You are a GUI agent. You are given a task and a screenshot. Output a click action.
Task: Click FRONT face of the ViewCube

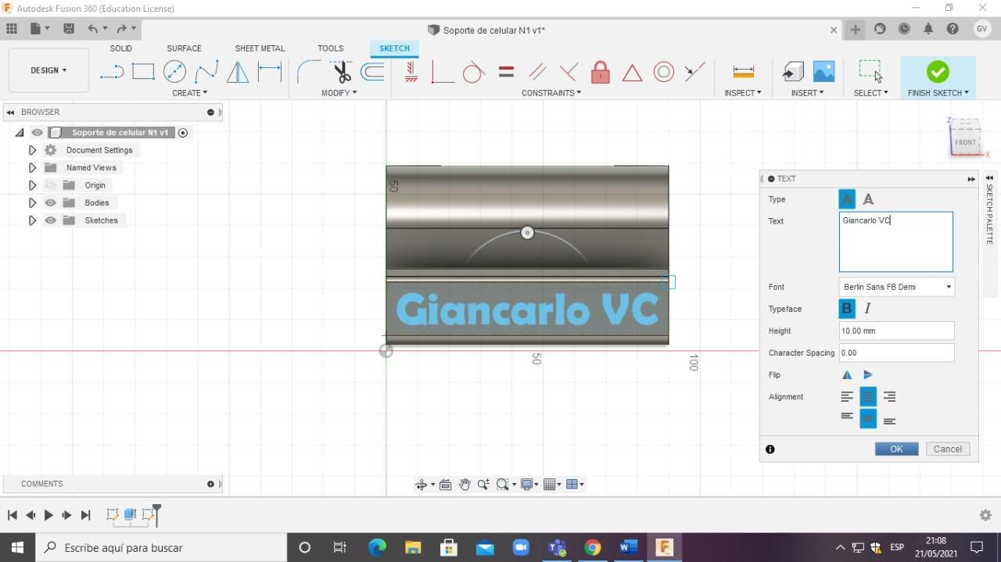(x=965, y=142)
